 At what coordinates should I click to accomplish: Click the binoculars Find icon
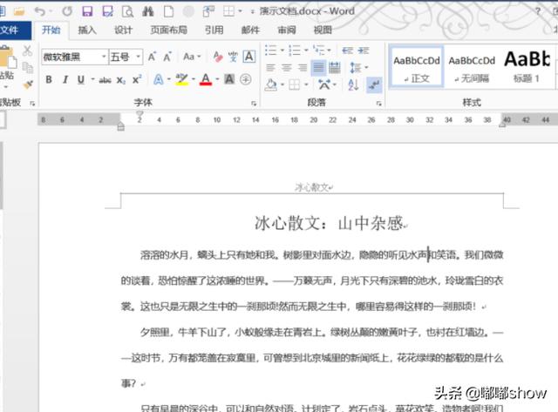point(147,11)
